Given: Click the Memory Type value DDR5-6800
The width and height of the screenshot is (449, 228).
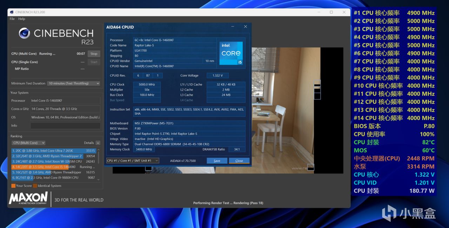Looking at the screenshot, I should [189, 144].
